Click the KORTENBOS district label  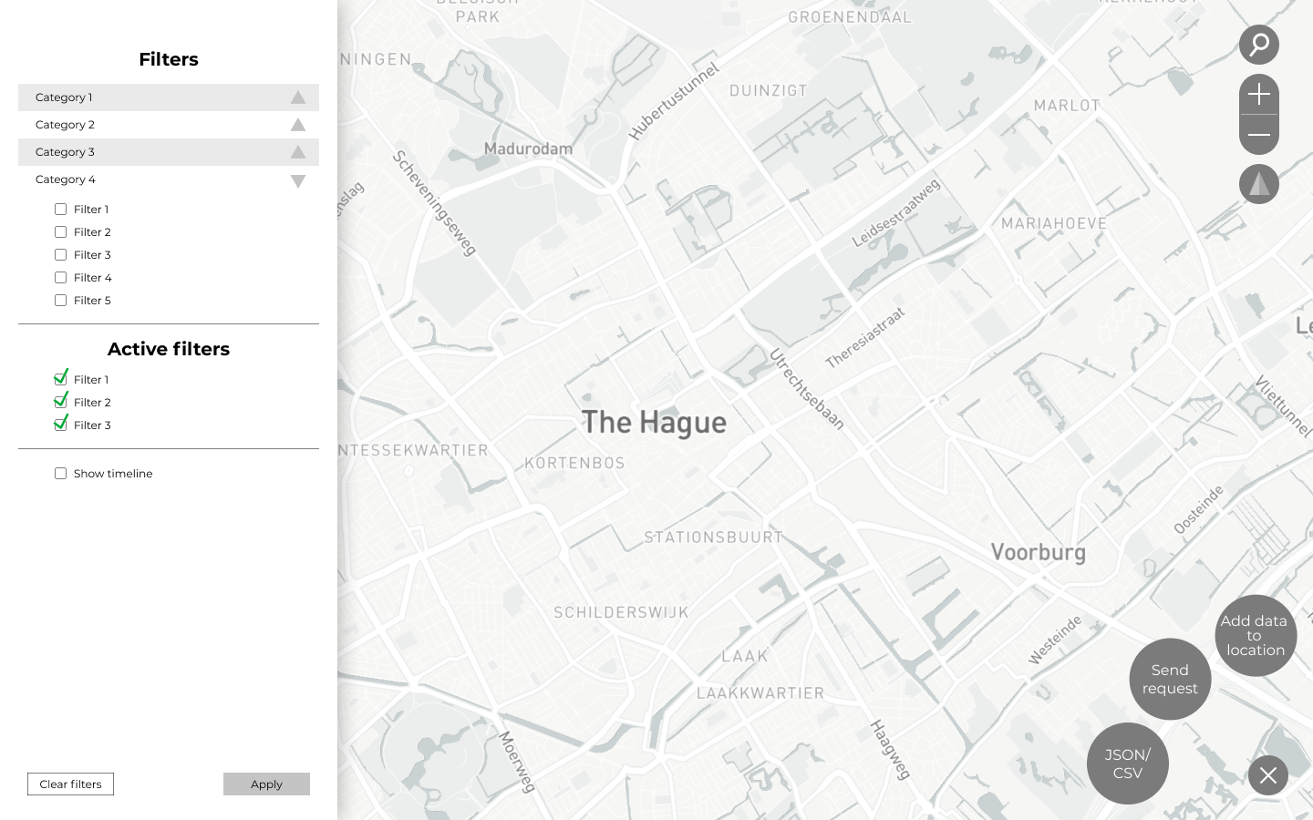[574, 463]
